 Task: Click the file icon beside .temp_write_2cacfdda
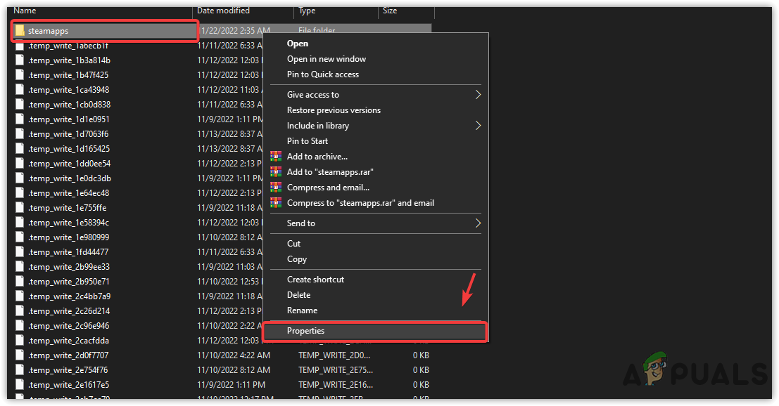19,340
